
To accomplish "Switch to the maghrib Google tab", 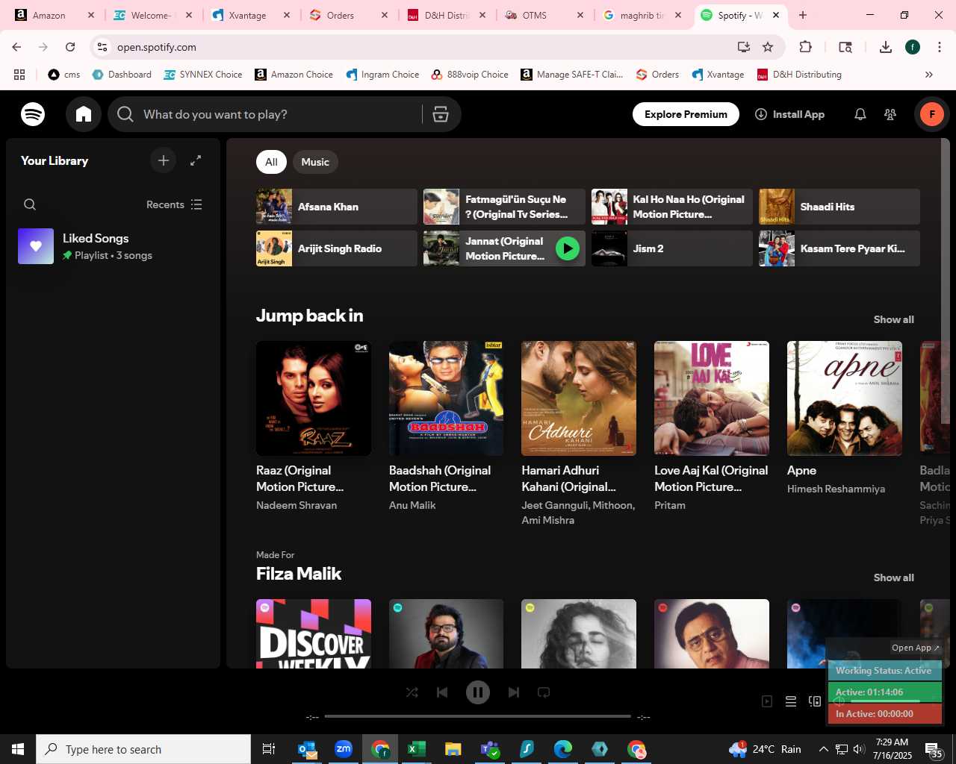I will (642, 15).
